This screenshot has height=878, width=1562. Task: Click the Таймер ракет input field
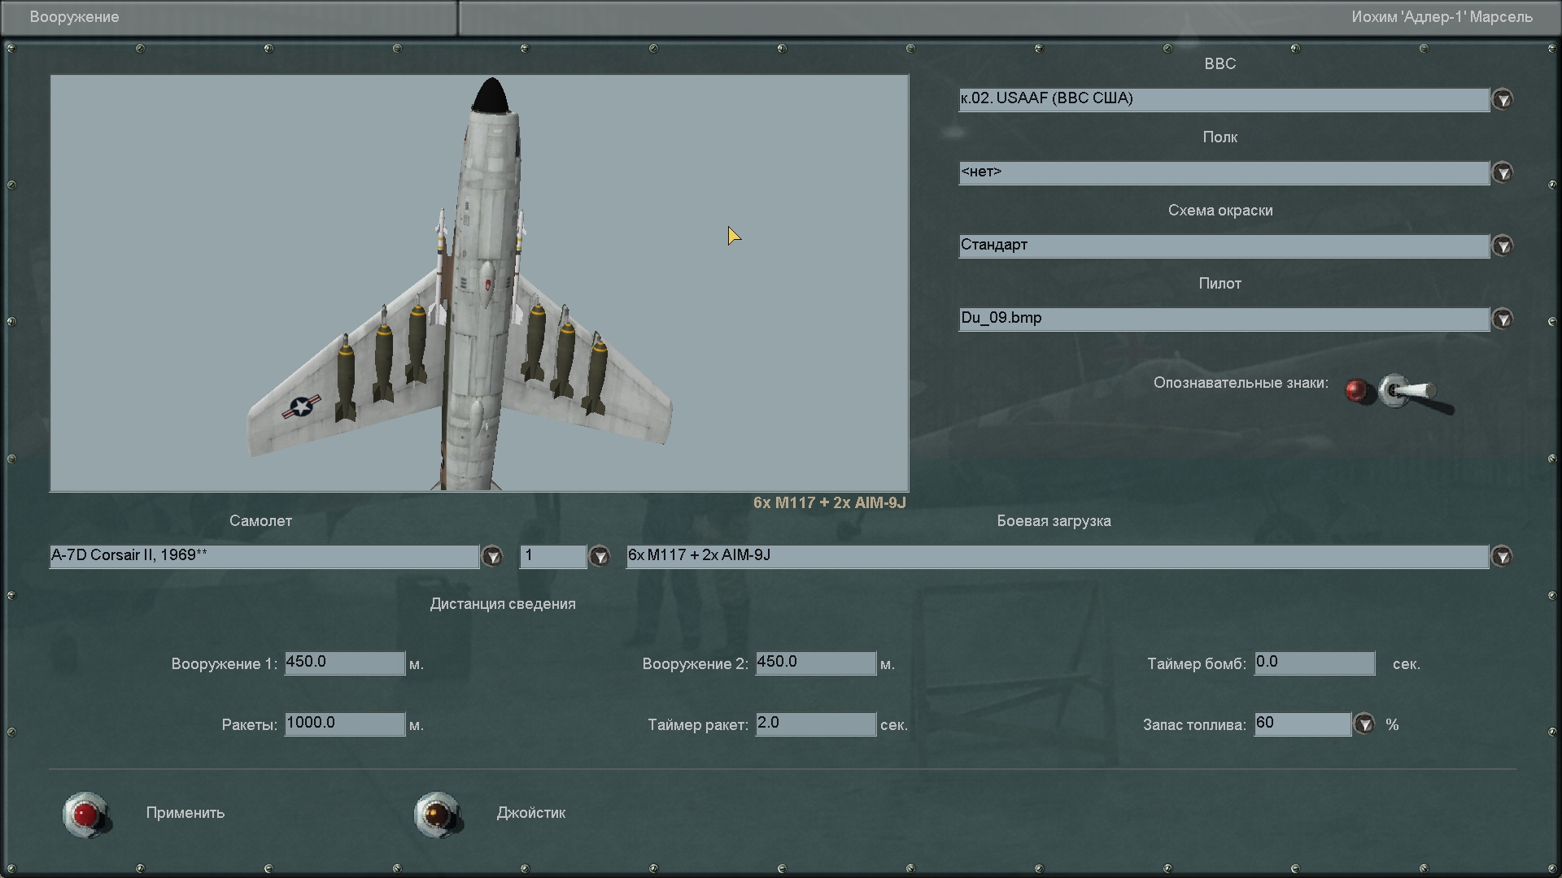pos(815,724)
